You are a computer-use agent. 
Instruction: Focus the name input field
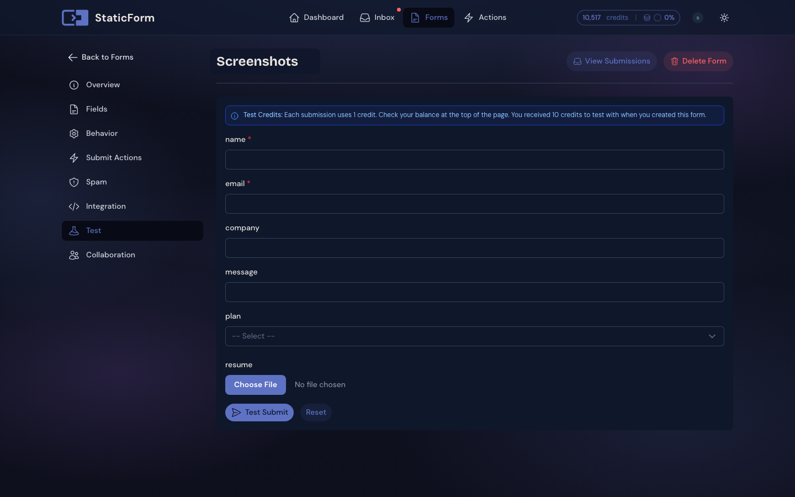pyautogui.click(x=475, y=160)
